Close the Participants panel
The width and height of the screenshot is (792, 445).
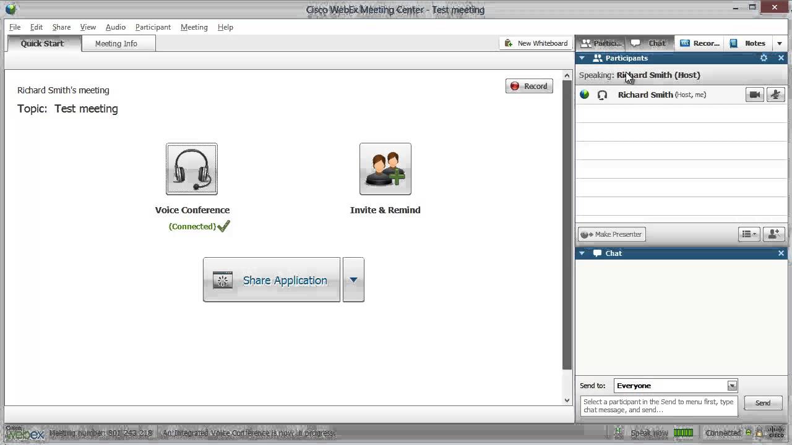pyautogui.click(x=781, y=58)
